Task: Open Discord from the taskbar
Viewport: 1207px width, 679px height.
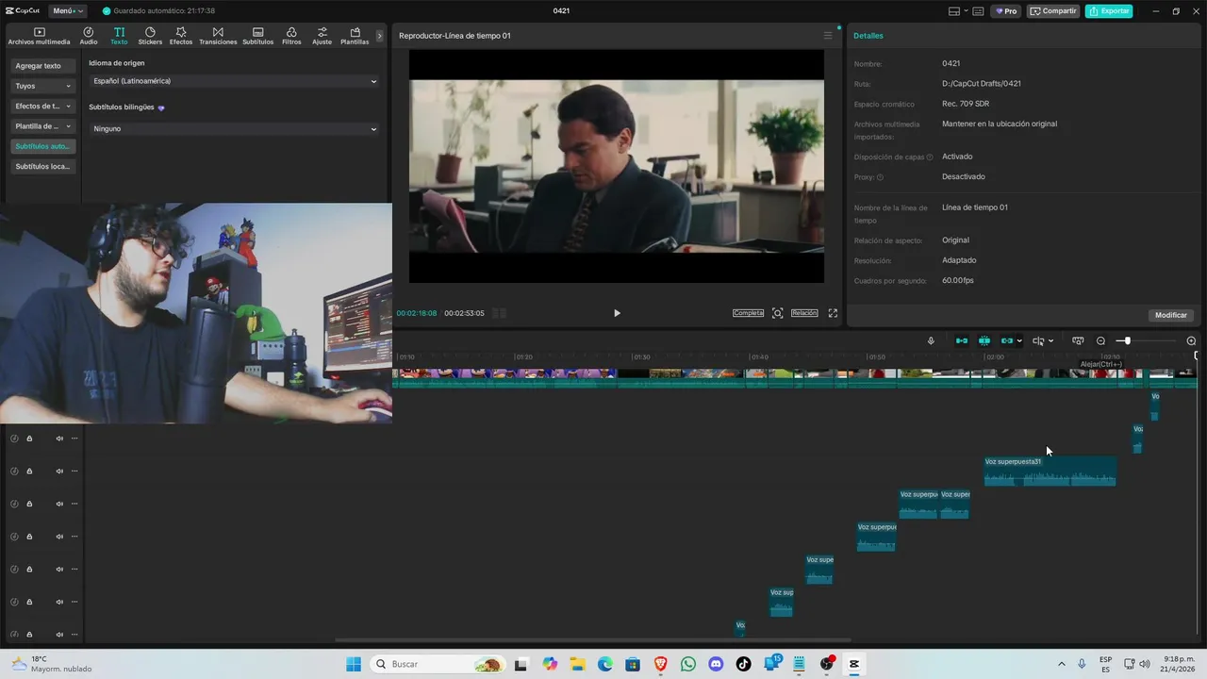Action: click(716, 664)
